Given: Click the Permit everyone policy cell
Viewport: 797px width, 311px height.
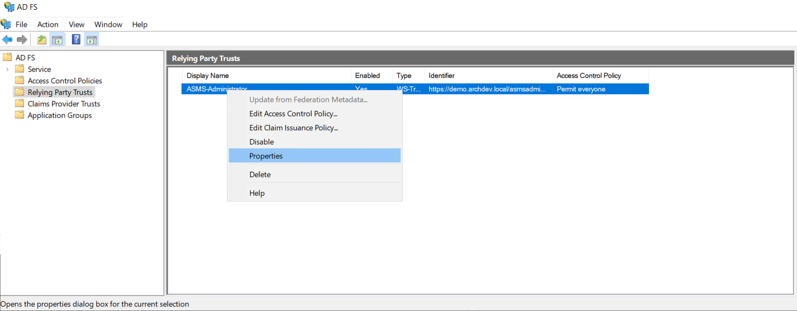Looking at the screenshot, I should pyautogui.click(x=581, y=89).
